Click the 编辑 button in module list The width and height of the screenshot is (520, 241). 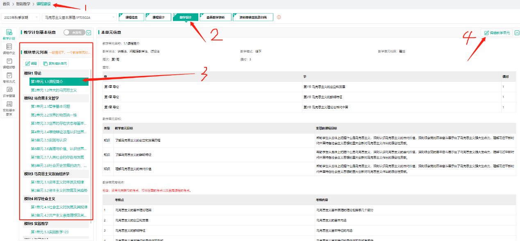point(31,63)
